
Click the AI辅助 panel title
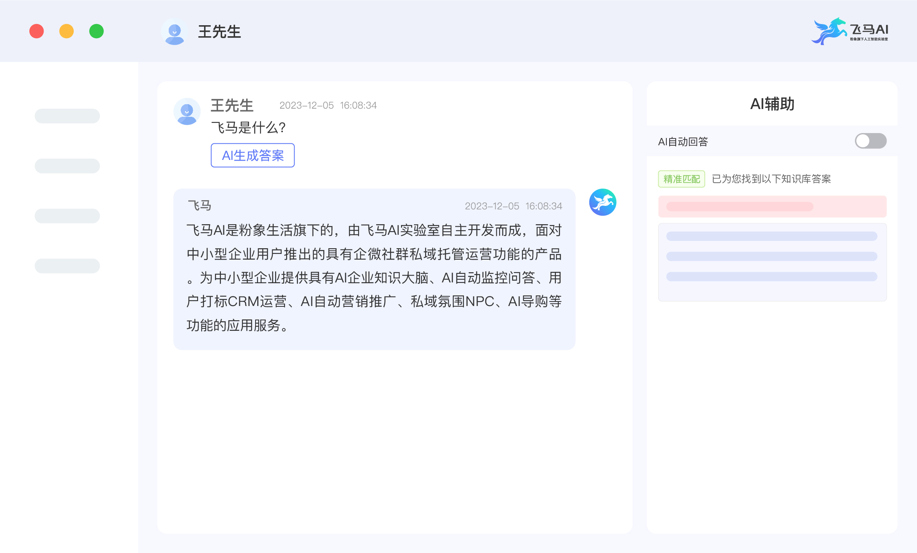[x=772, y=104]
